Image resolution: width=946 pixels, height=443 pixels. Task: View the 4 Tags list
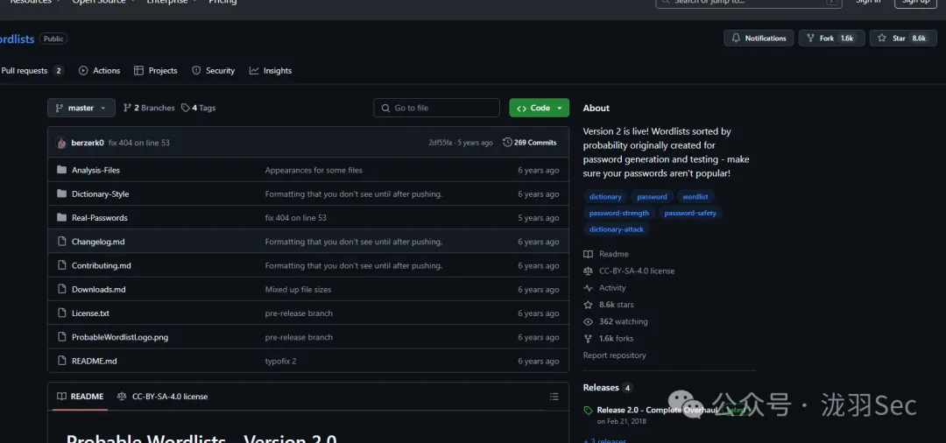[199, 108]
